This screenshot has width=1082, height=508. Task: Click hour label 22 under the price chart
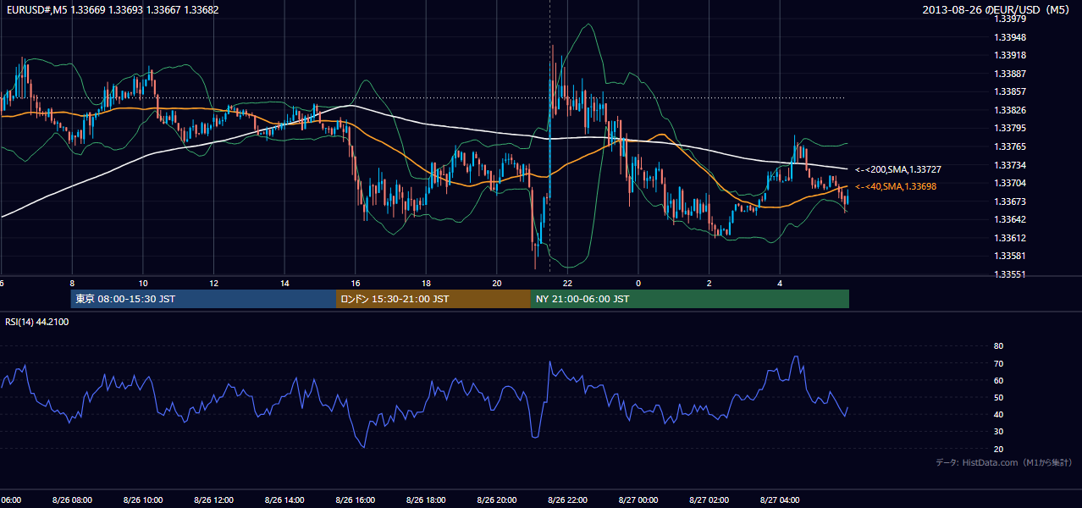point(567,283)
